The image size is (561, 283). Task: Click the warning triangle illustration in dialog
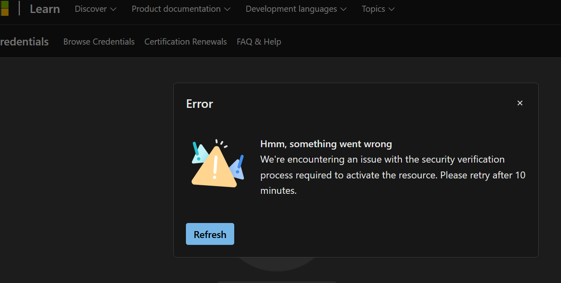(x=218, y=164)
